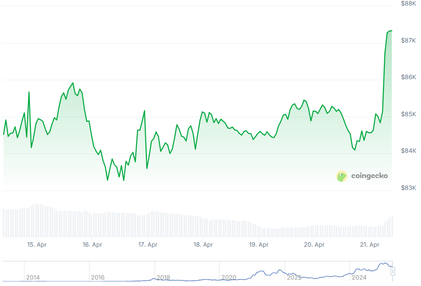
Task: Click the $85K price axis label
Action: tap(408, 114)
